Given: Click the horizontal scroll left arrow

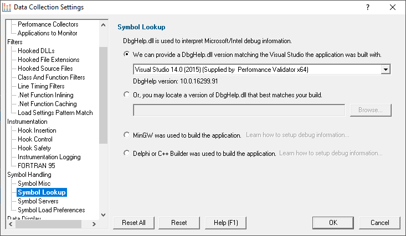Looking at the screenshot, I should point(11,224).
